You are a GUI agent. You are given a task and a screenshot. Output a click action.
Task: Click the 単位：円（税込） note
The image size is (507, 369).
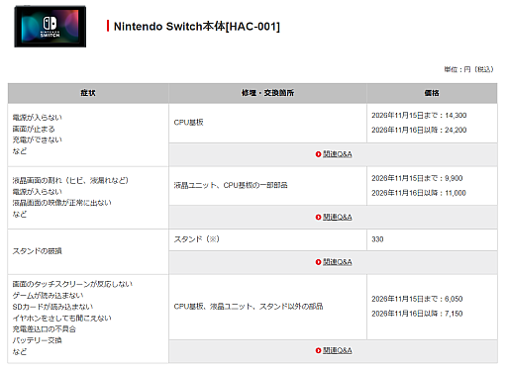(x=468, y=69)
